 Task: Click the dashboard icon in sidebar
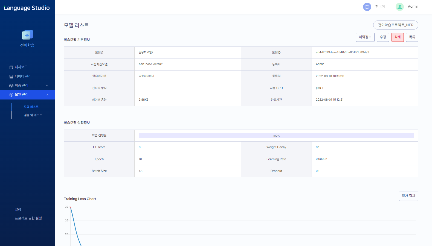click(x=11, y=67)
